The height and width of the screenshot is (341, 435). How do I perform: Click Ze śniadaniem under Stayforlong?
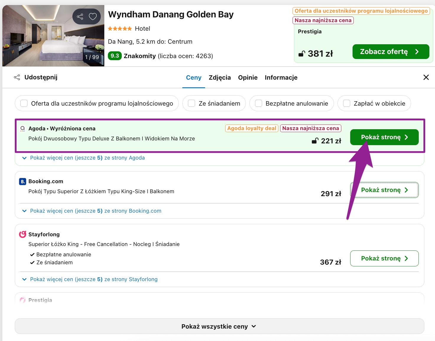(x=54, y=263)
